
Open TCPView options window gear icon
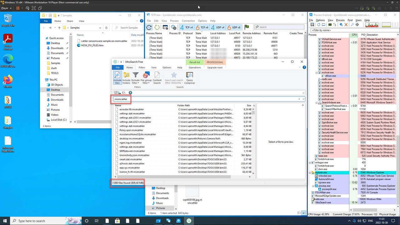coord(165,27)
